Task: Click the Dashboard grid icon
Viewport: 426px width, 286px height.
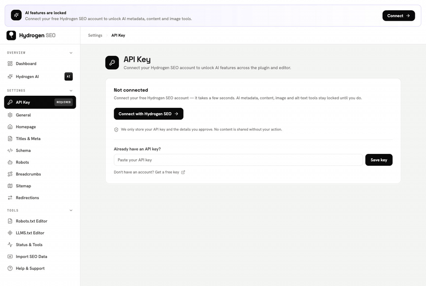Action: pyautogui.click(x=10, y=63)
